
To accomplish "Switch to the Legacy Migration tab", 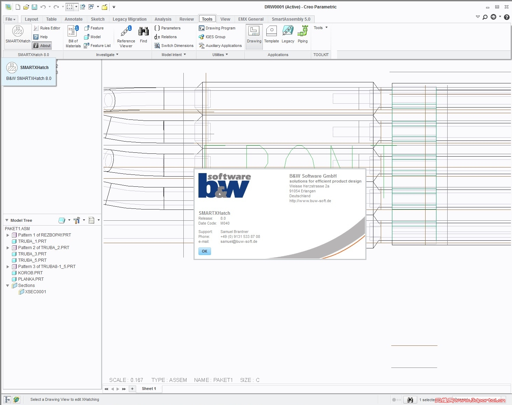I will (x=129, y=19).
